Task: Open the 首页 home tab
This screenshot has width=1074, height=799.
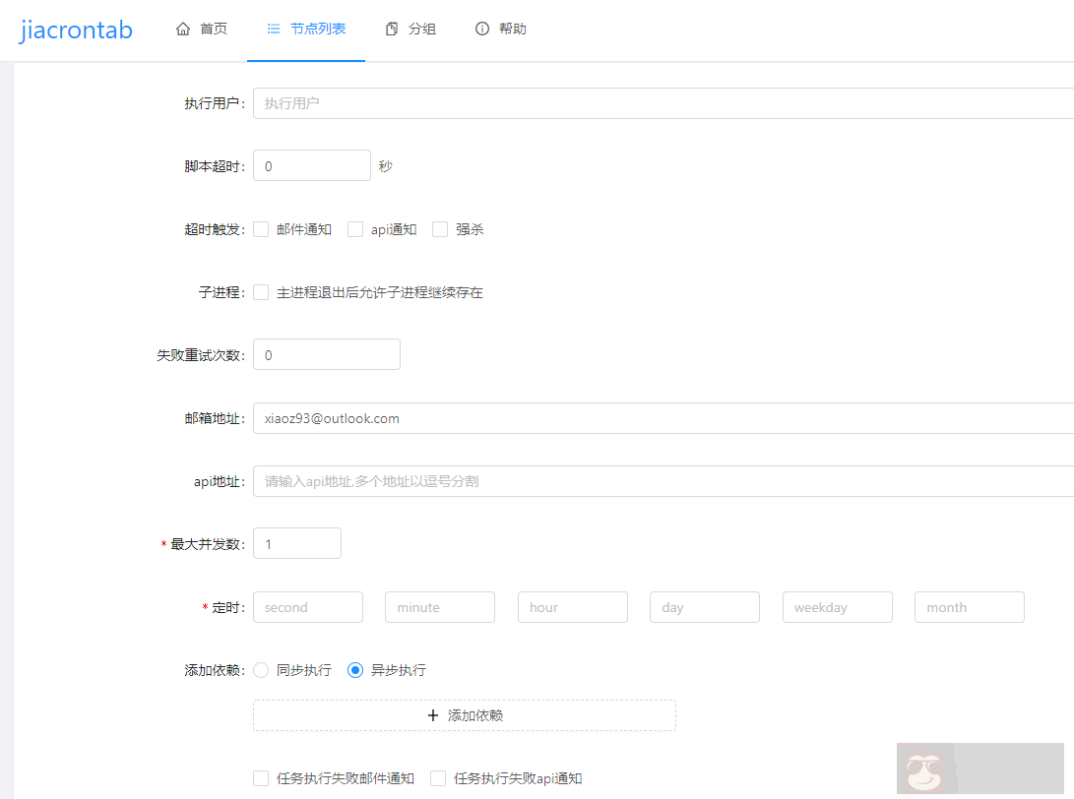Action: (x=202, y=30)
